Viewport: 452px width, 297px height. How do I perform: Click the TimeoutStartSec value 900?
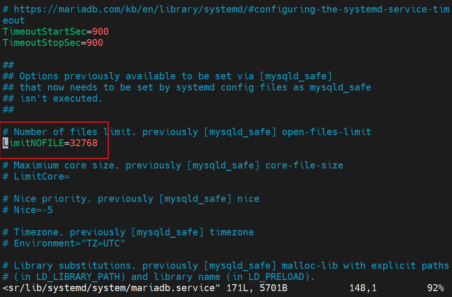pyautogui.click(x=100, y=31)
